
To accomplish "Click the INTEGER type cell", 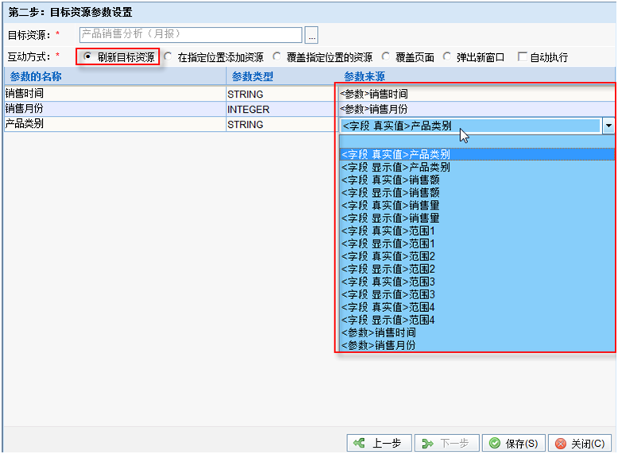I will pyautogui.click(x=280, y=109).
